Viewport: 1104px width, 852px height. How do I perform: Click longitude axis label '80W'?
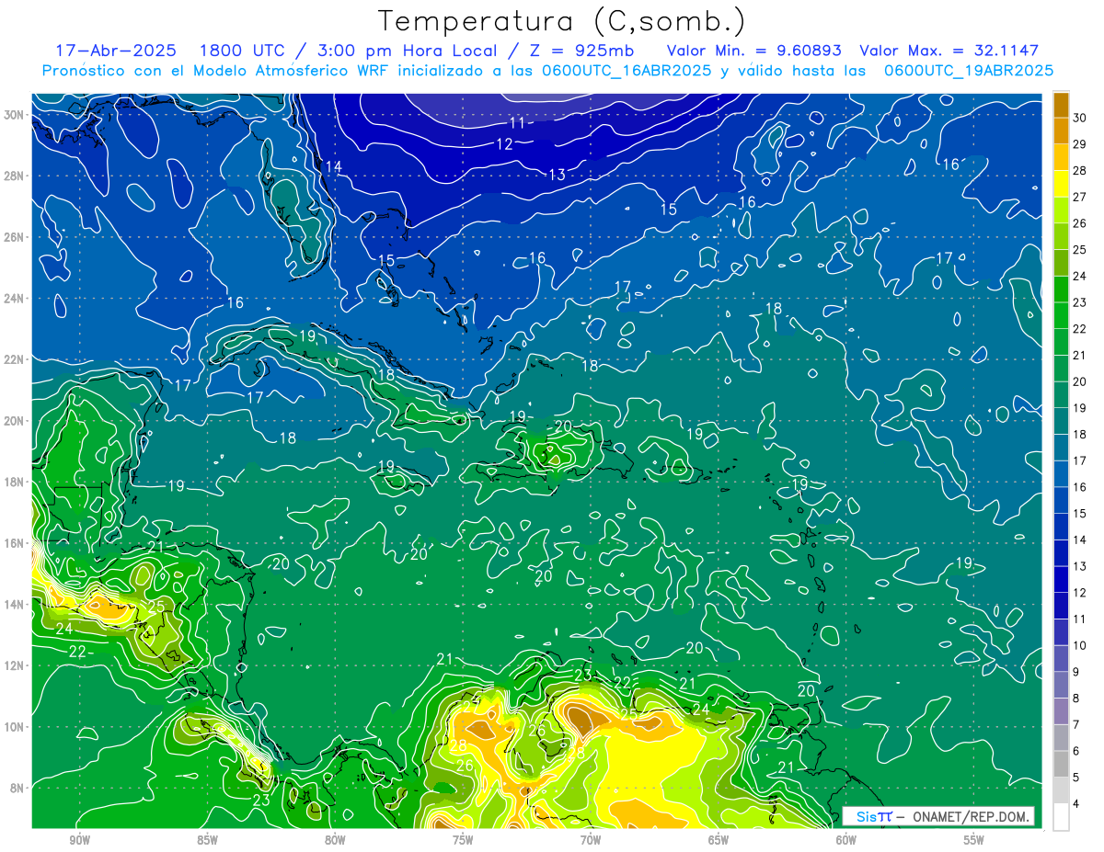pyautogui.click(x=335, y=840)
